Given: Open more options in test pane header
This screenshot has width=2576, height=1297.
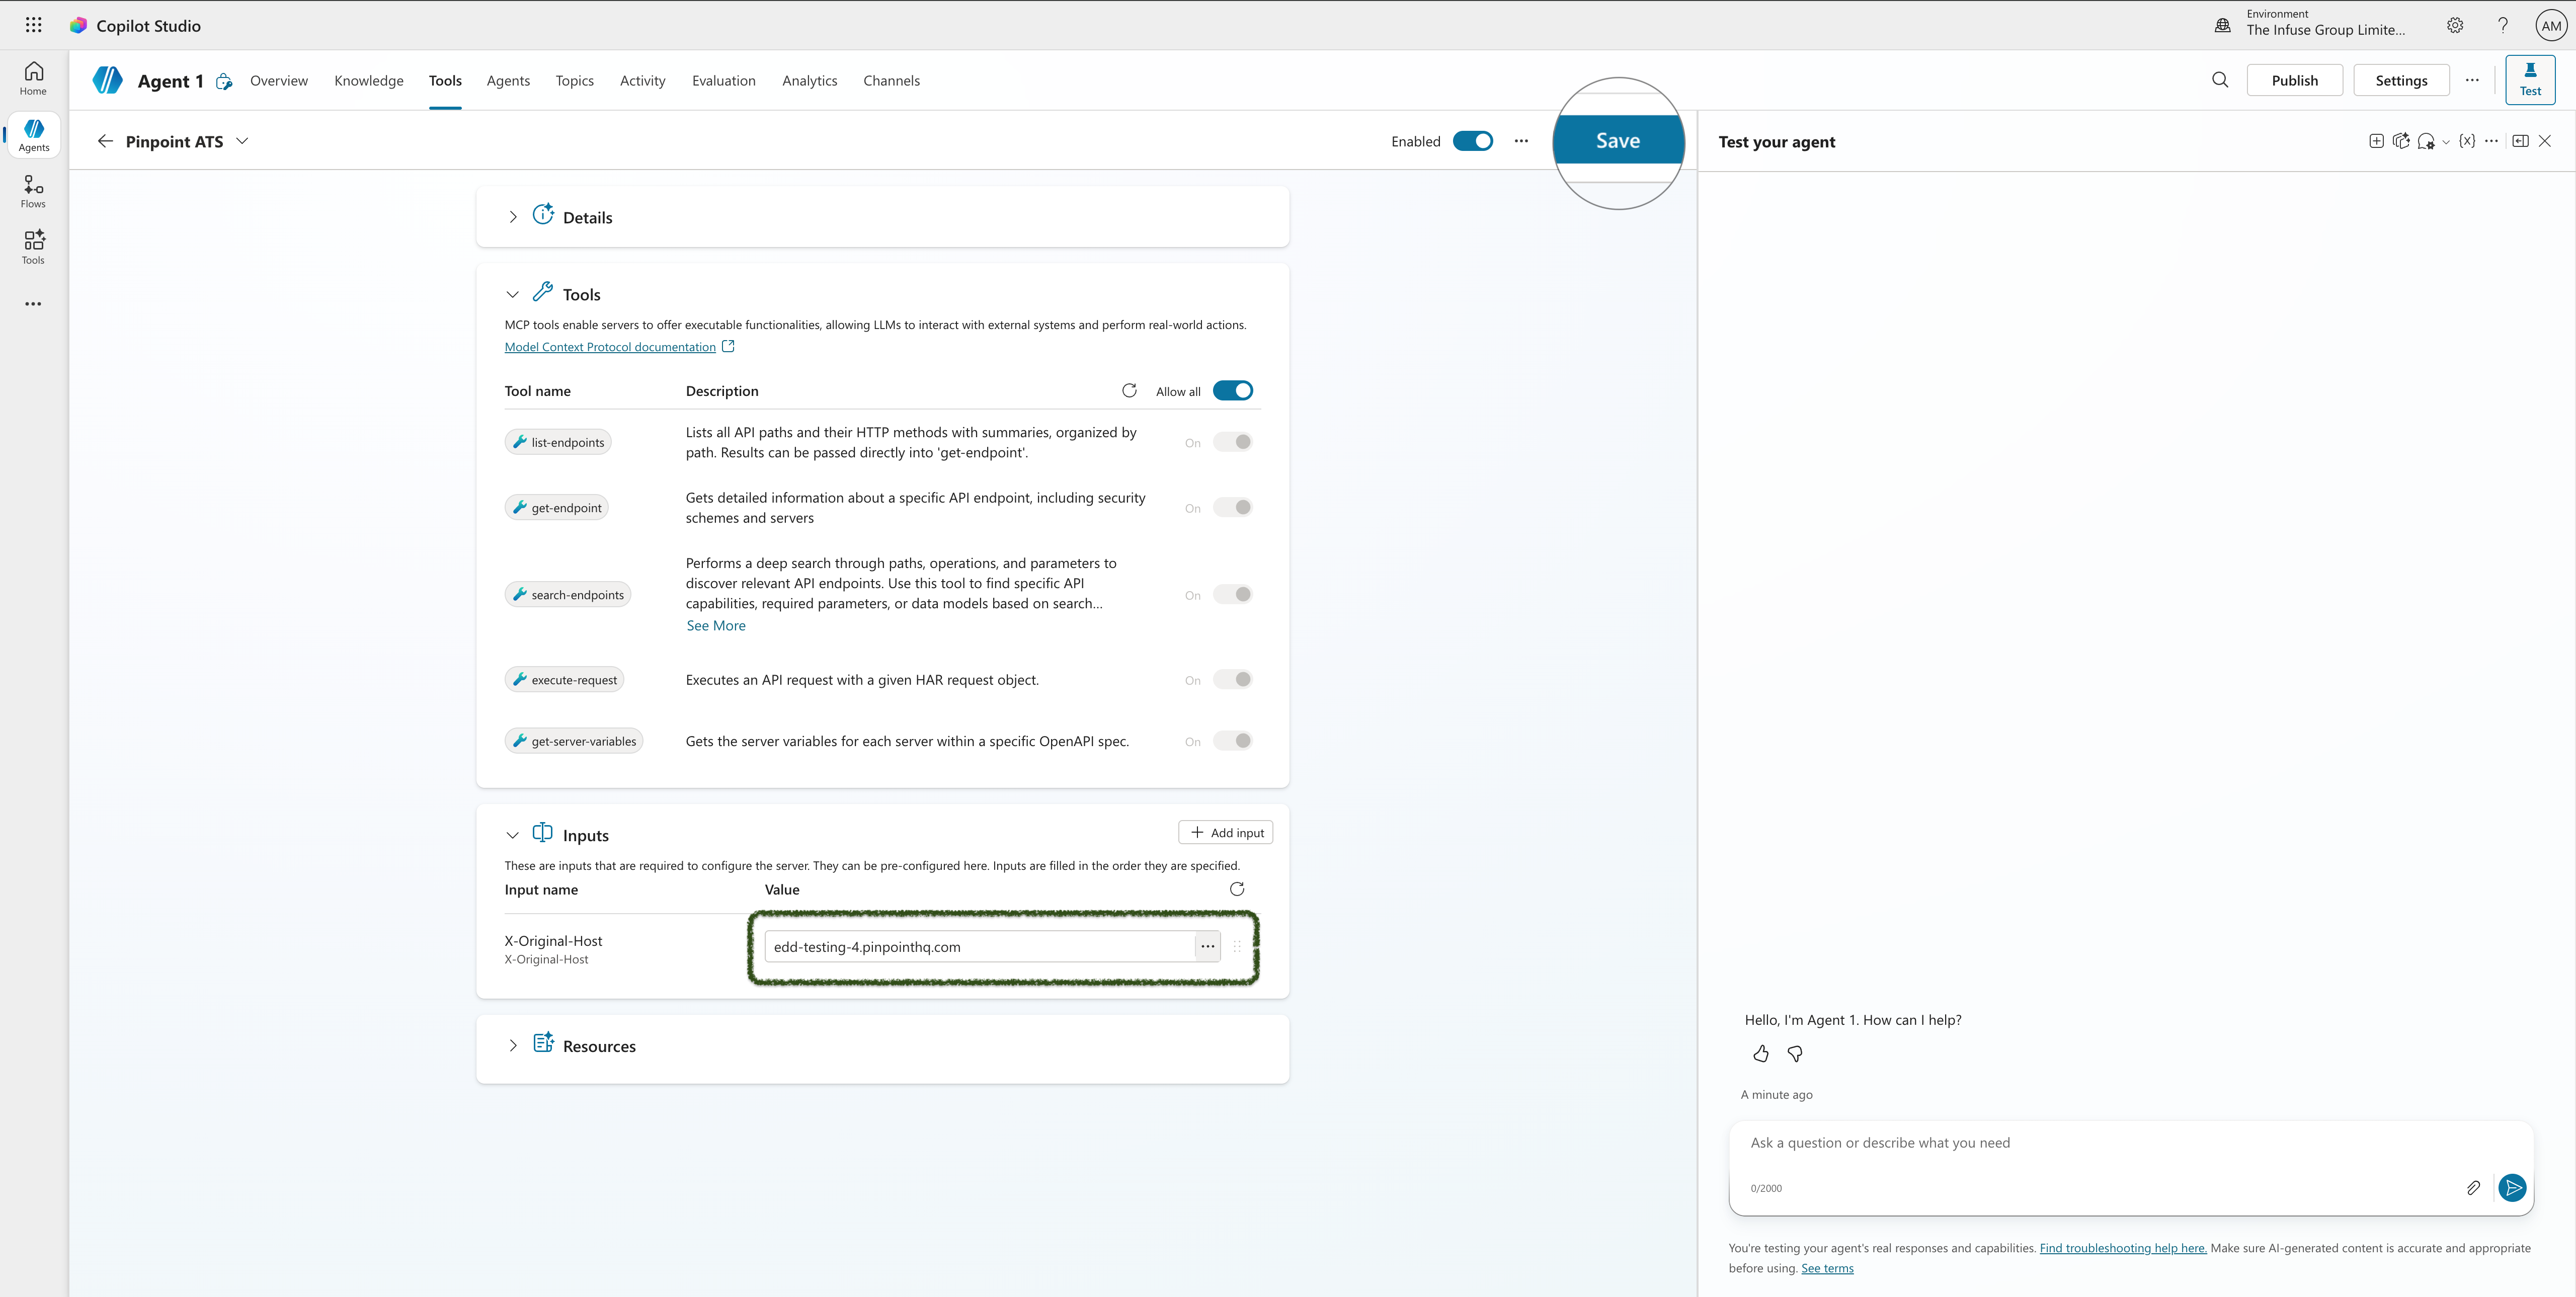Looking at the screenshot, I should tap(2491, 141).
